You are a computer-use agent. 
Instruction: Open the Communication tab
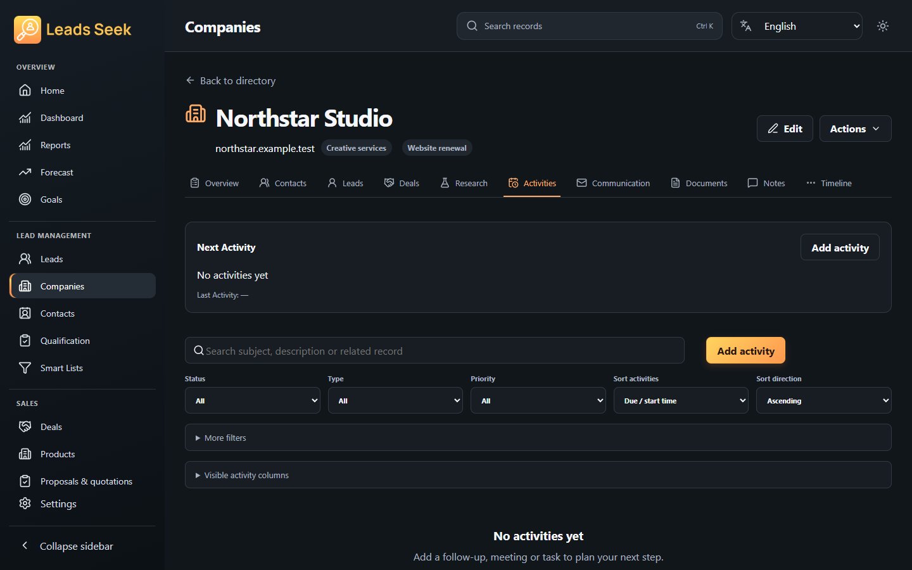pos(613,183)
